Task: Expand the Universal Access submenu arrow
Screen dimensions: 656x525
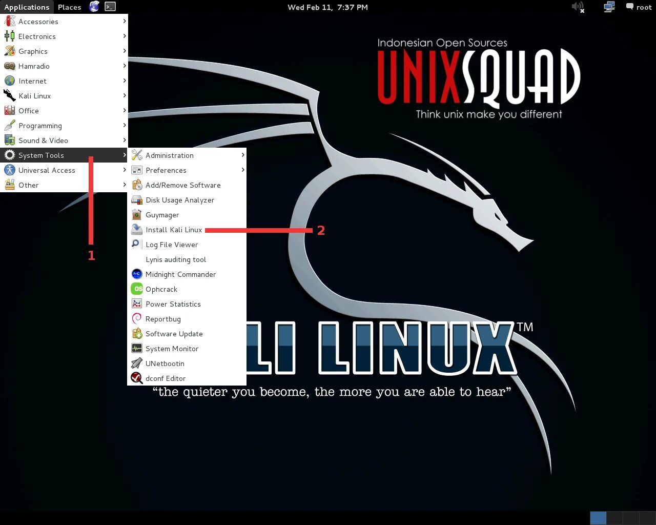Action: tap(125, 170)
